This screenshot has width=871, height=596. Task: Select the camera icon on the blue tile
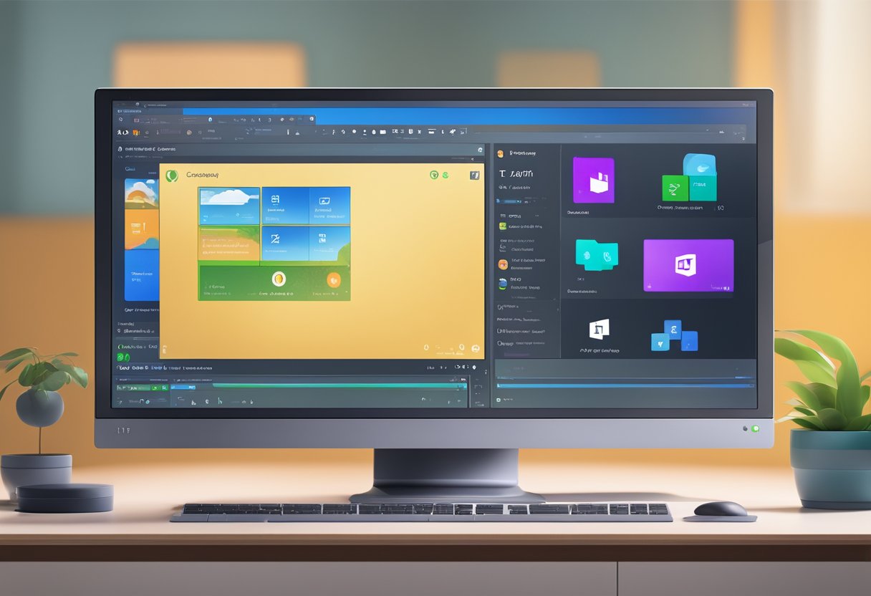pos(324,201)
